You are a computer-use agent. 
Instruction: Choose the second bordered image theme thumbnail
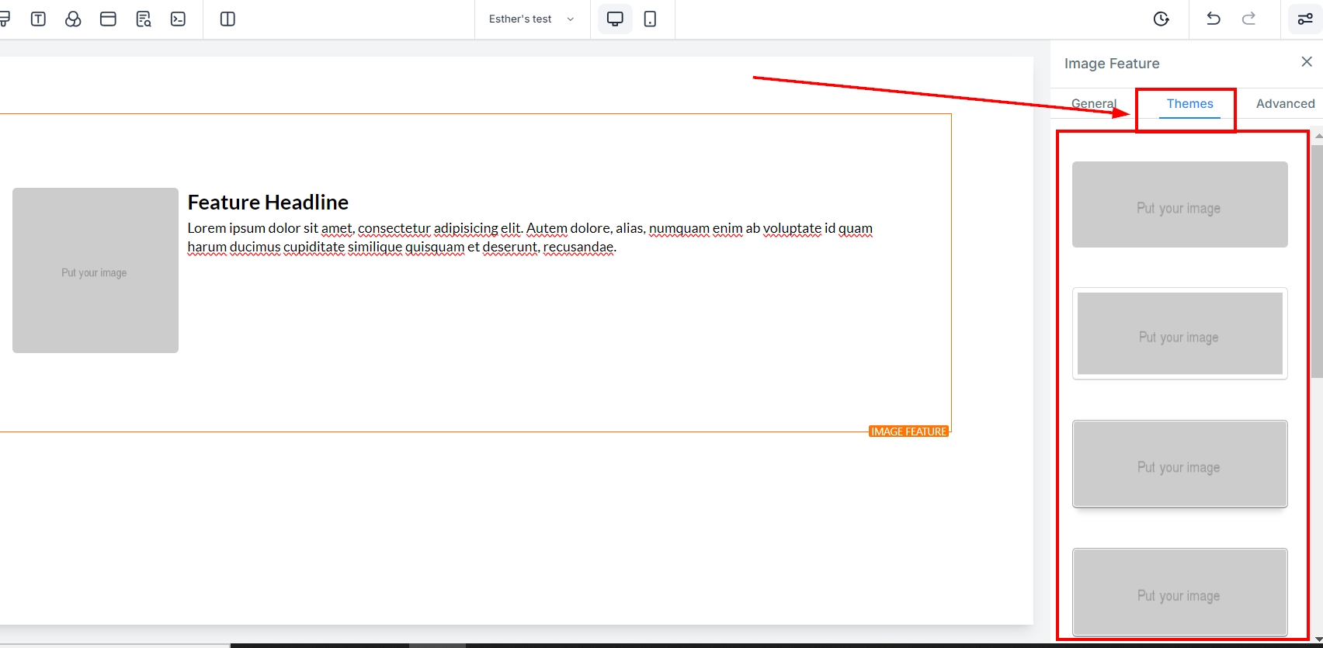pyautogui.click(x=1179, y=334)
